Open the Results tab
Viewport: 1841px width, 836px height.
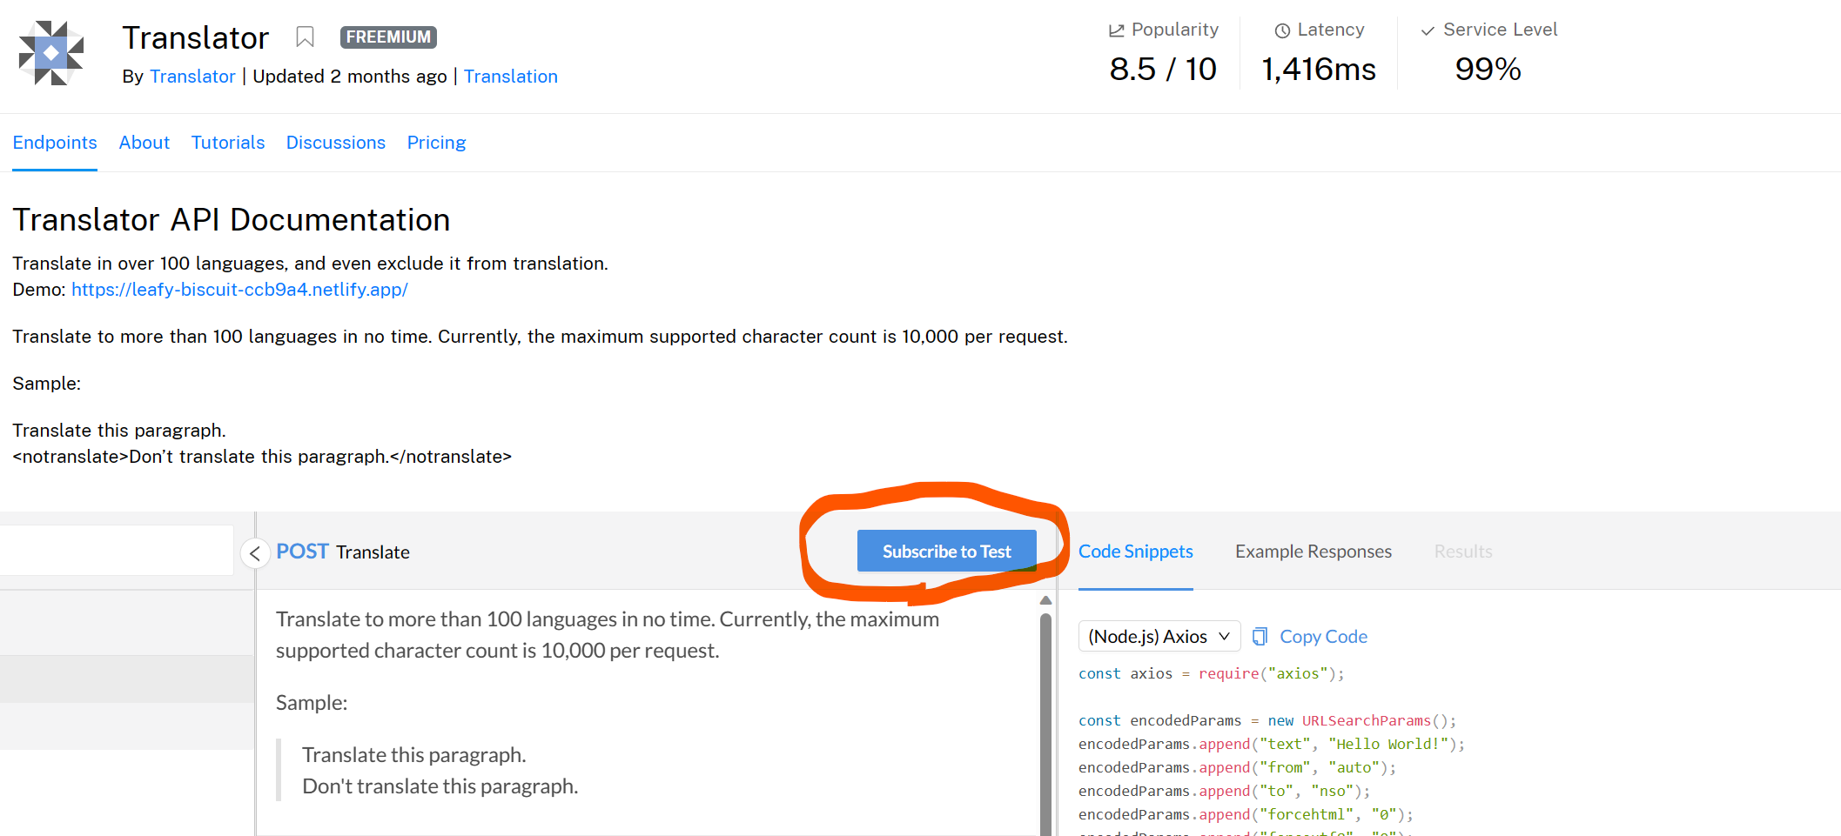click(x=1463, y=552)
